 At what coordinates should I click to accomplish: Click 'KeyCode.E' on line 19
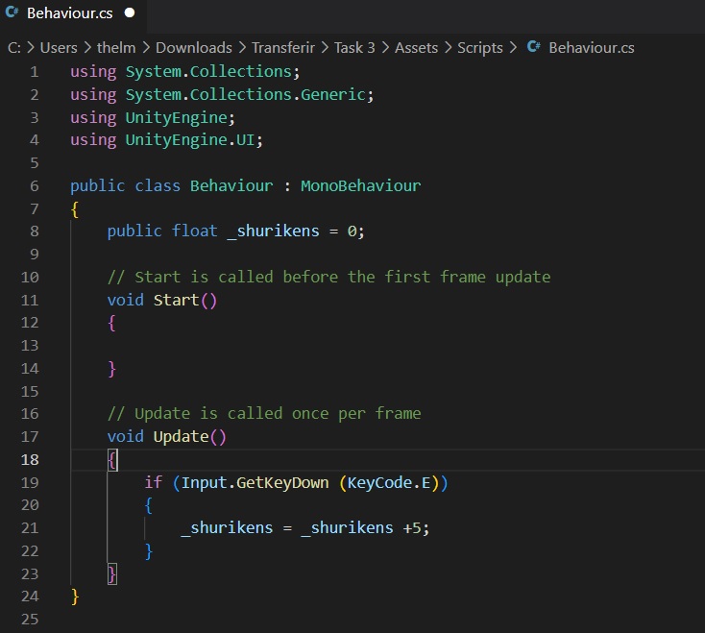(x=389, y=482)
